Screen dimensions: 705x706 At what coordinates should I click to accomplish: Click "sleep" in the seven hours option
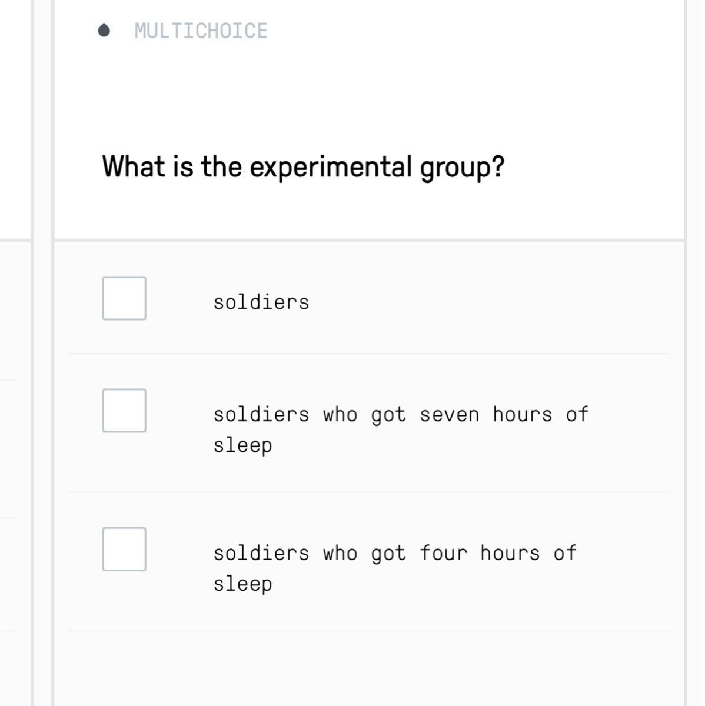(x=242, y=445)
